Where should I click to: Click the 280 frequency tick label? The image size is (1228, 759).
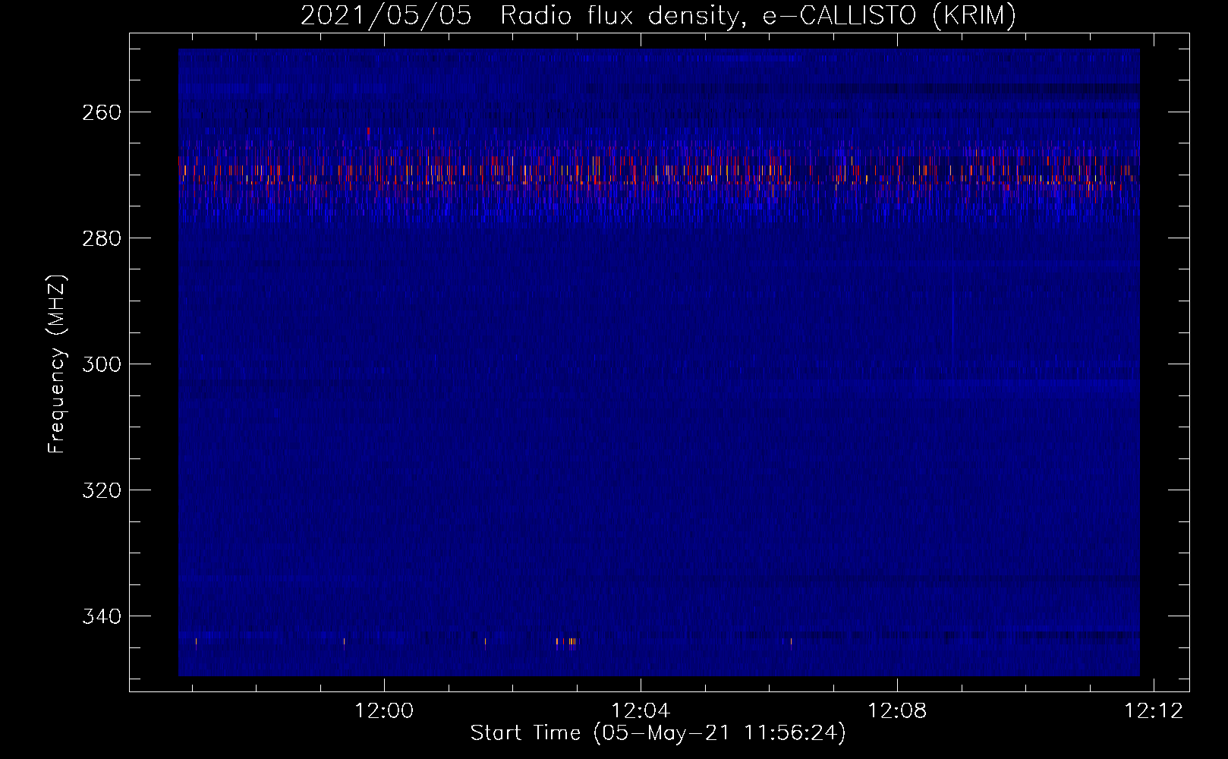click(102, 238)
